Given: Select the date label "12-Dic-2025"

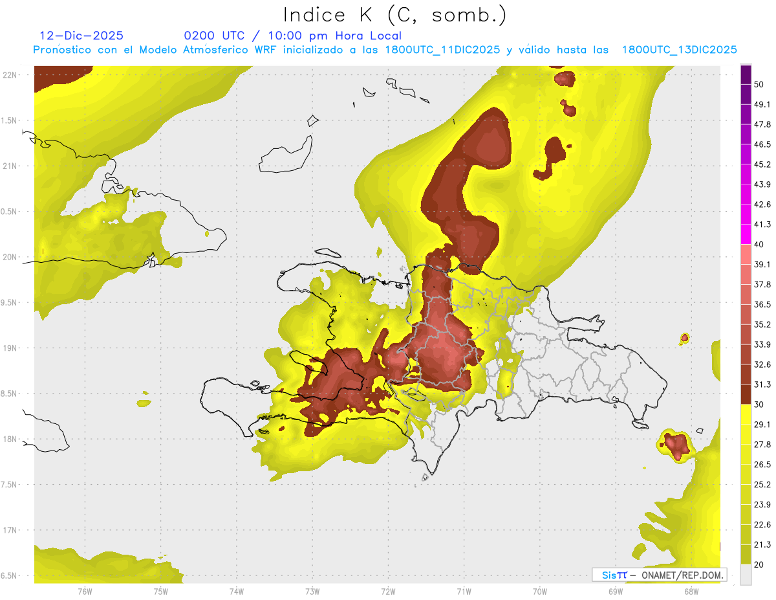Looking at the screenshot, I should [81, 36].
